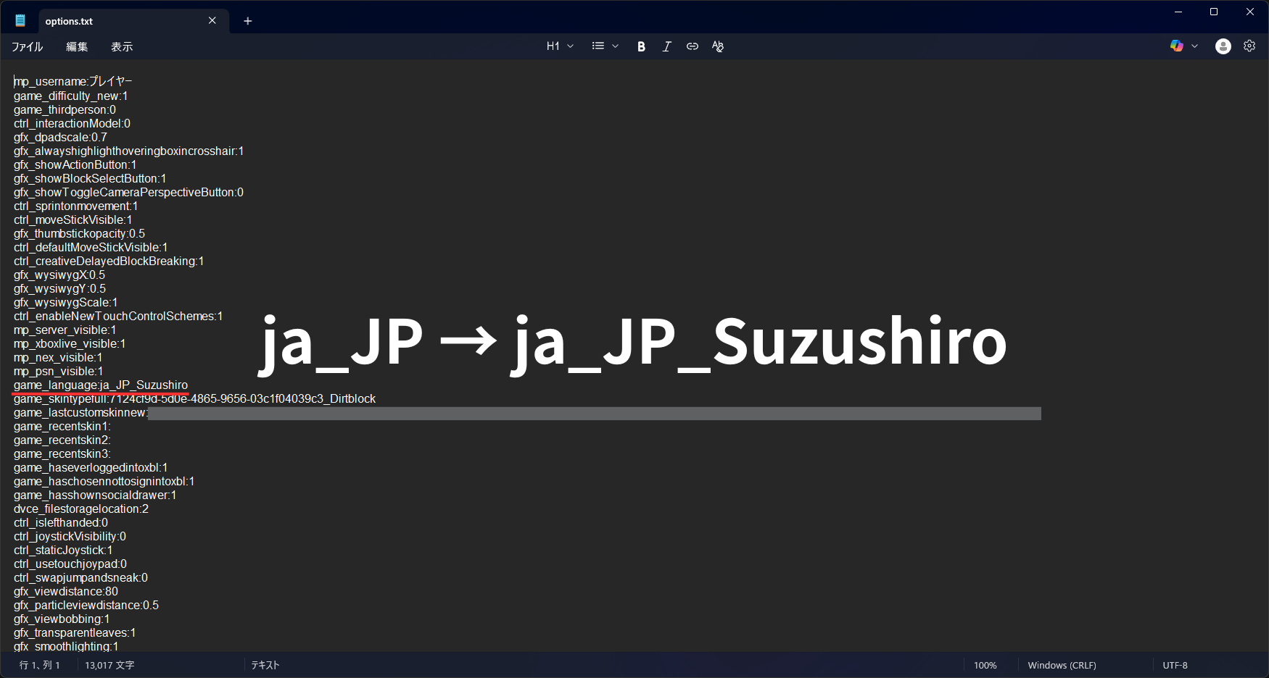Open the heading style dropdown
The image size is (1269, 678).
tap(559, 46)
